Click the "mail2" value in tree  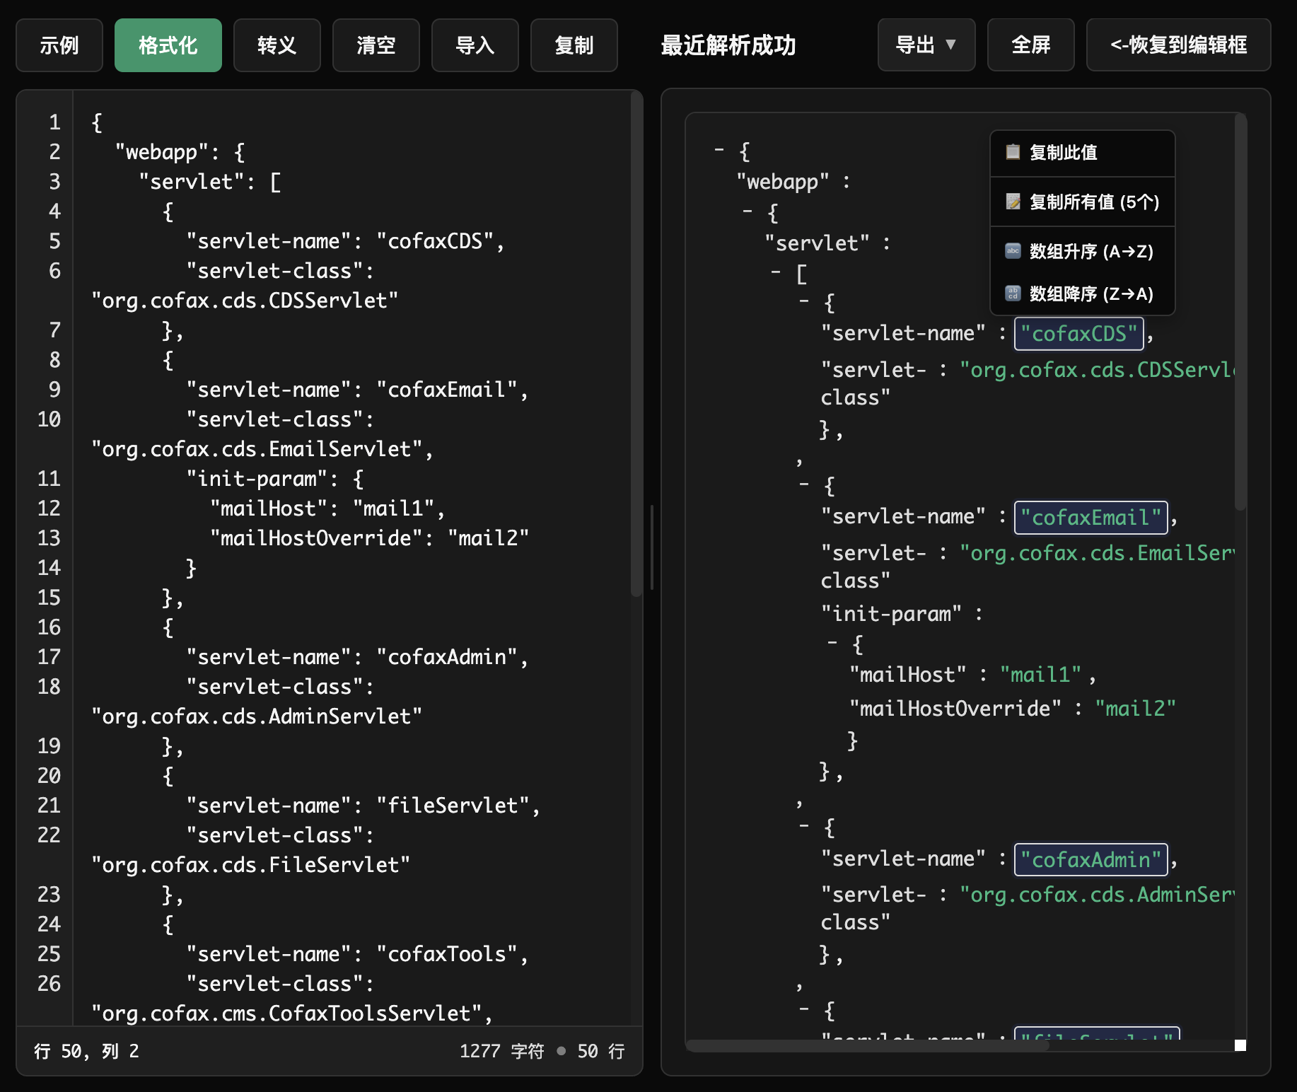(1136, 708)
